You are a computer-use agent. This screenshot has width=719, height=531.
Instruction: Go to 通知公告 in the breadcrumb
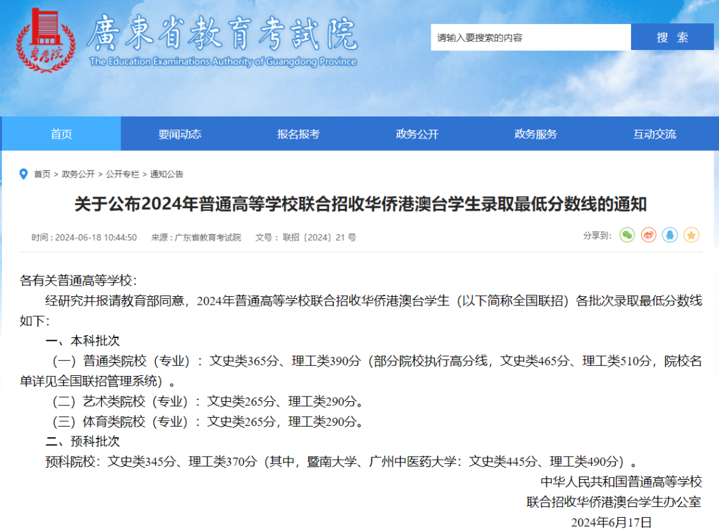(x=166, y=174)
